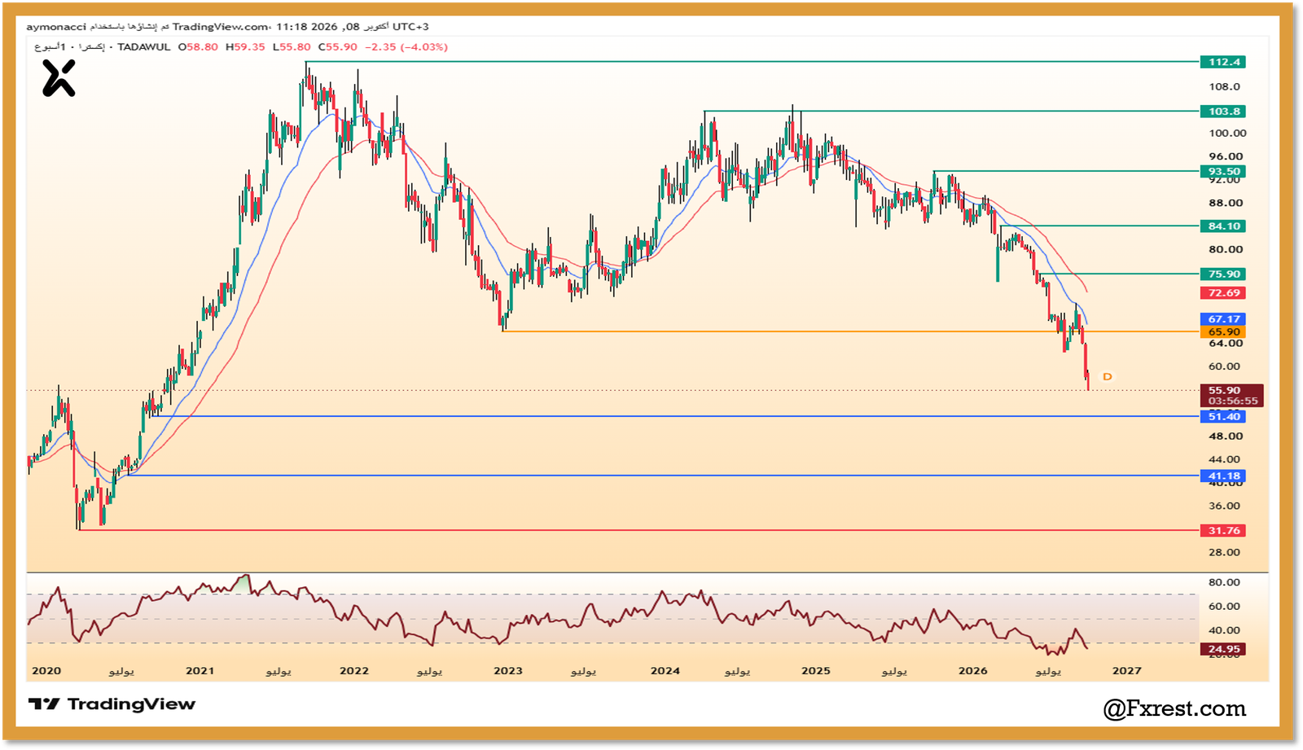Click the TADAWUL symbol name in the header

tap(144, 47)
